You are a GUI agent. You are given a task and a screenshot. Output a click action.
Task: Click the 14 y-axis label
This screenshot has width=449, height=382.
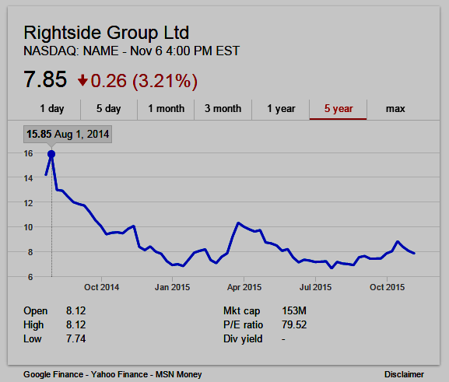[x=28, y=178]
